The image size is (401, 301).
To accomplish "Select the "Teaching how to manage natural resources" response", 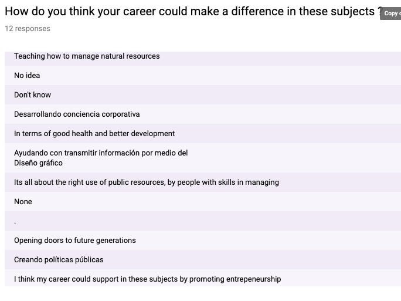I will pyautogui.click(x=87, y=56).
